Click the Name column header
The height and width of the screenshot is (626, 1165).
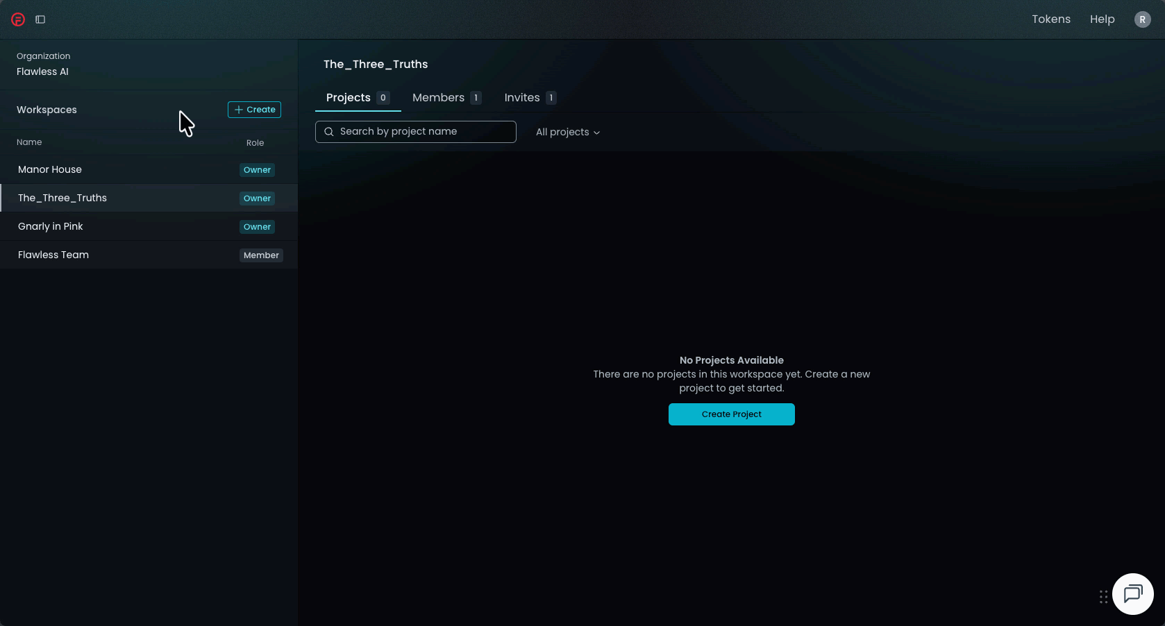[x=29, y=142]
